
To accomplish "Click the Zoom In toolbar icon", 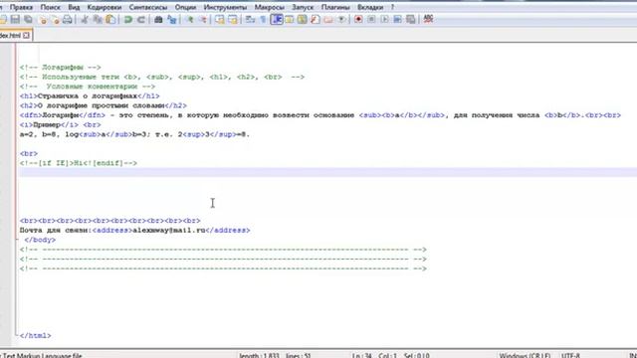I will [x=189, y=19].
